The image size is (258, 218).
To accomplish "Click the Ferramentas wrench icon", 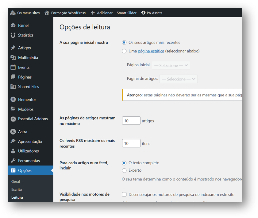I will tap(13, 161).
